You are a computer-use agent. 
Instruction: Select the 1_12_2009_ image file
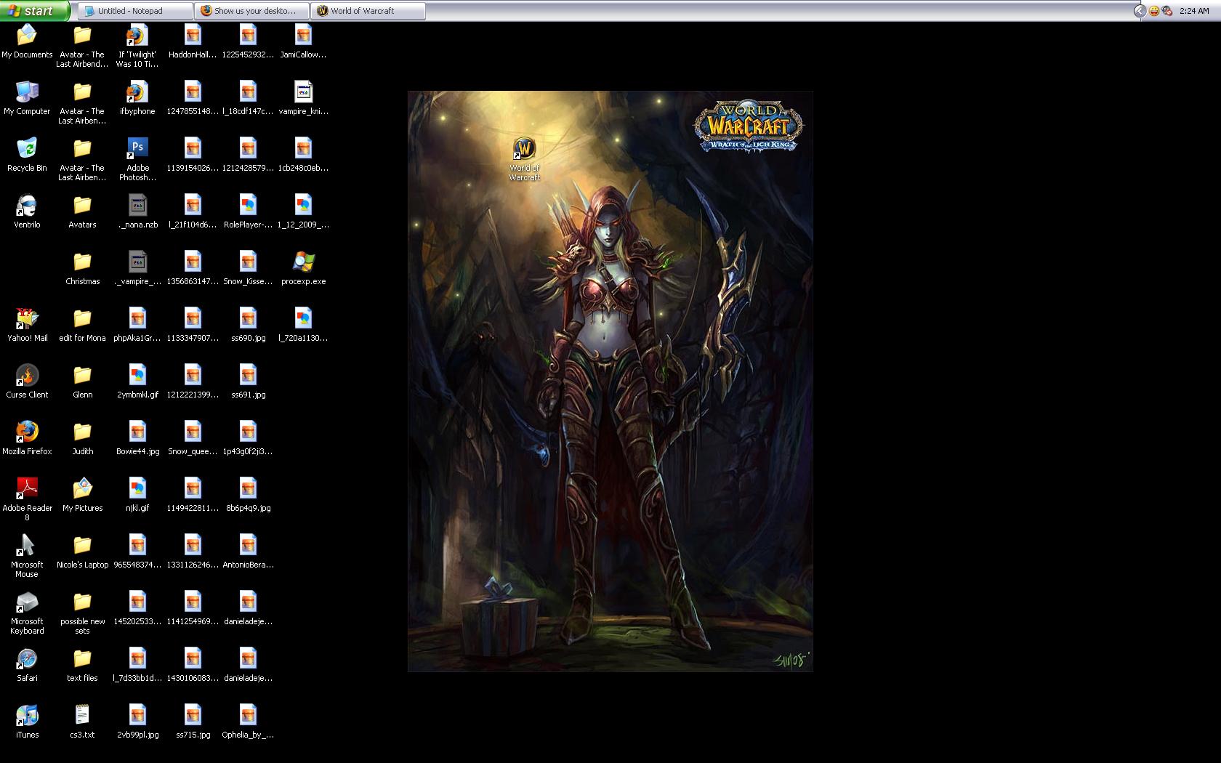coord(303,211)
